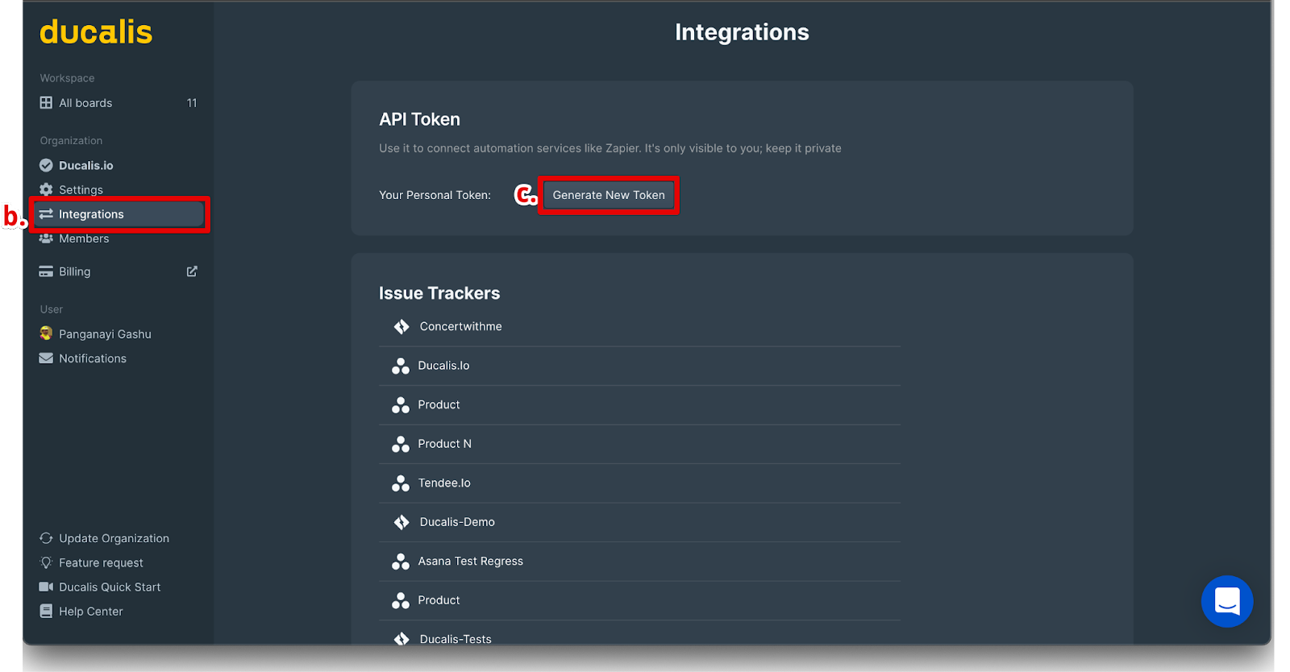Click the Ducalis.io checkmark icon
1290x672 pixels.
click(46, 165)
